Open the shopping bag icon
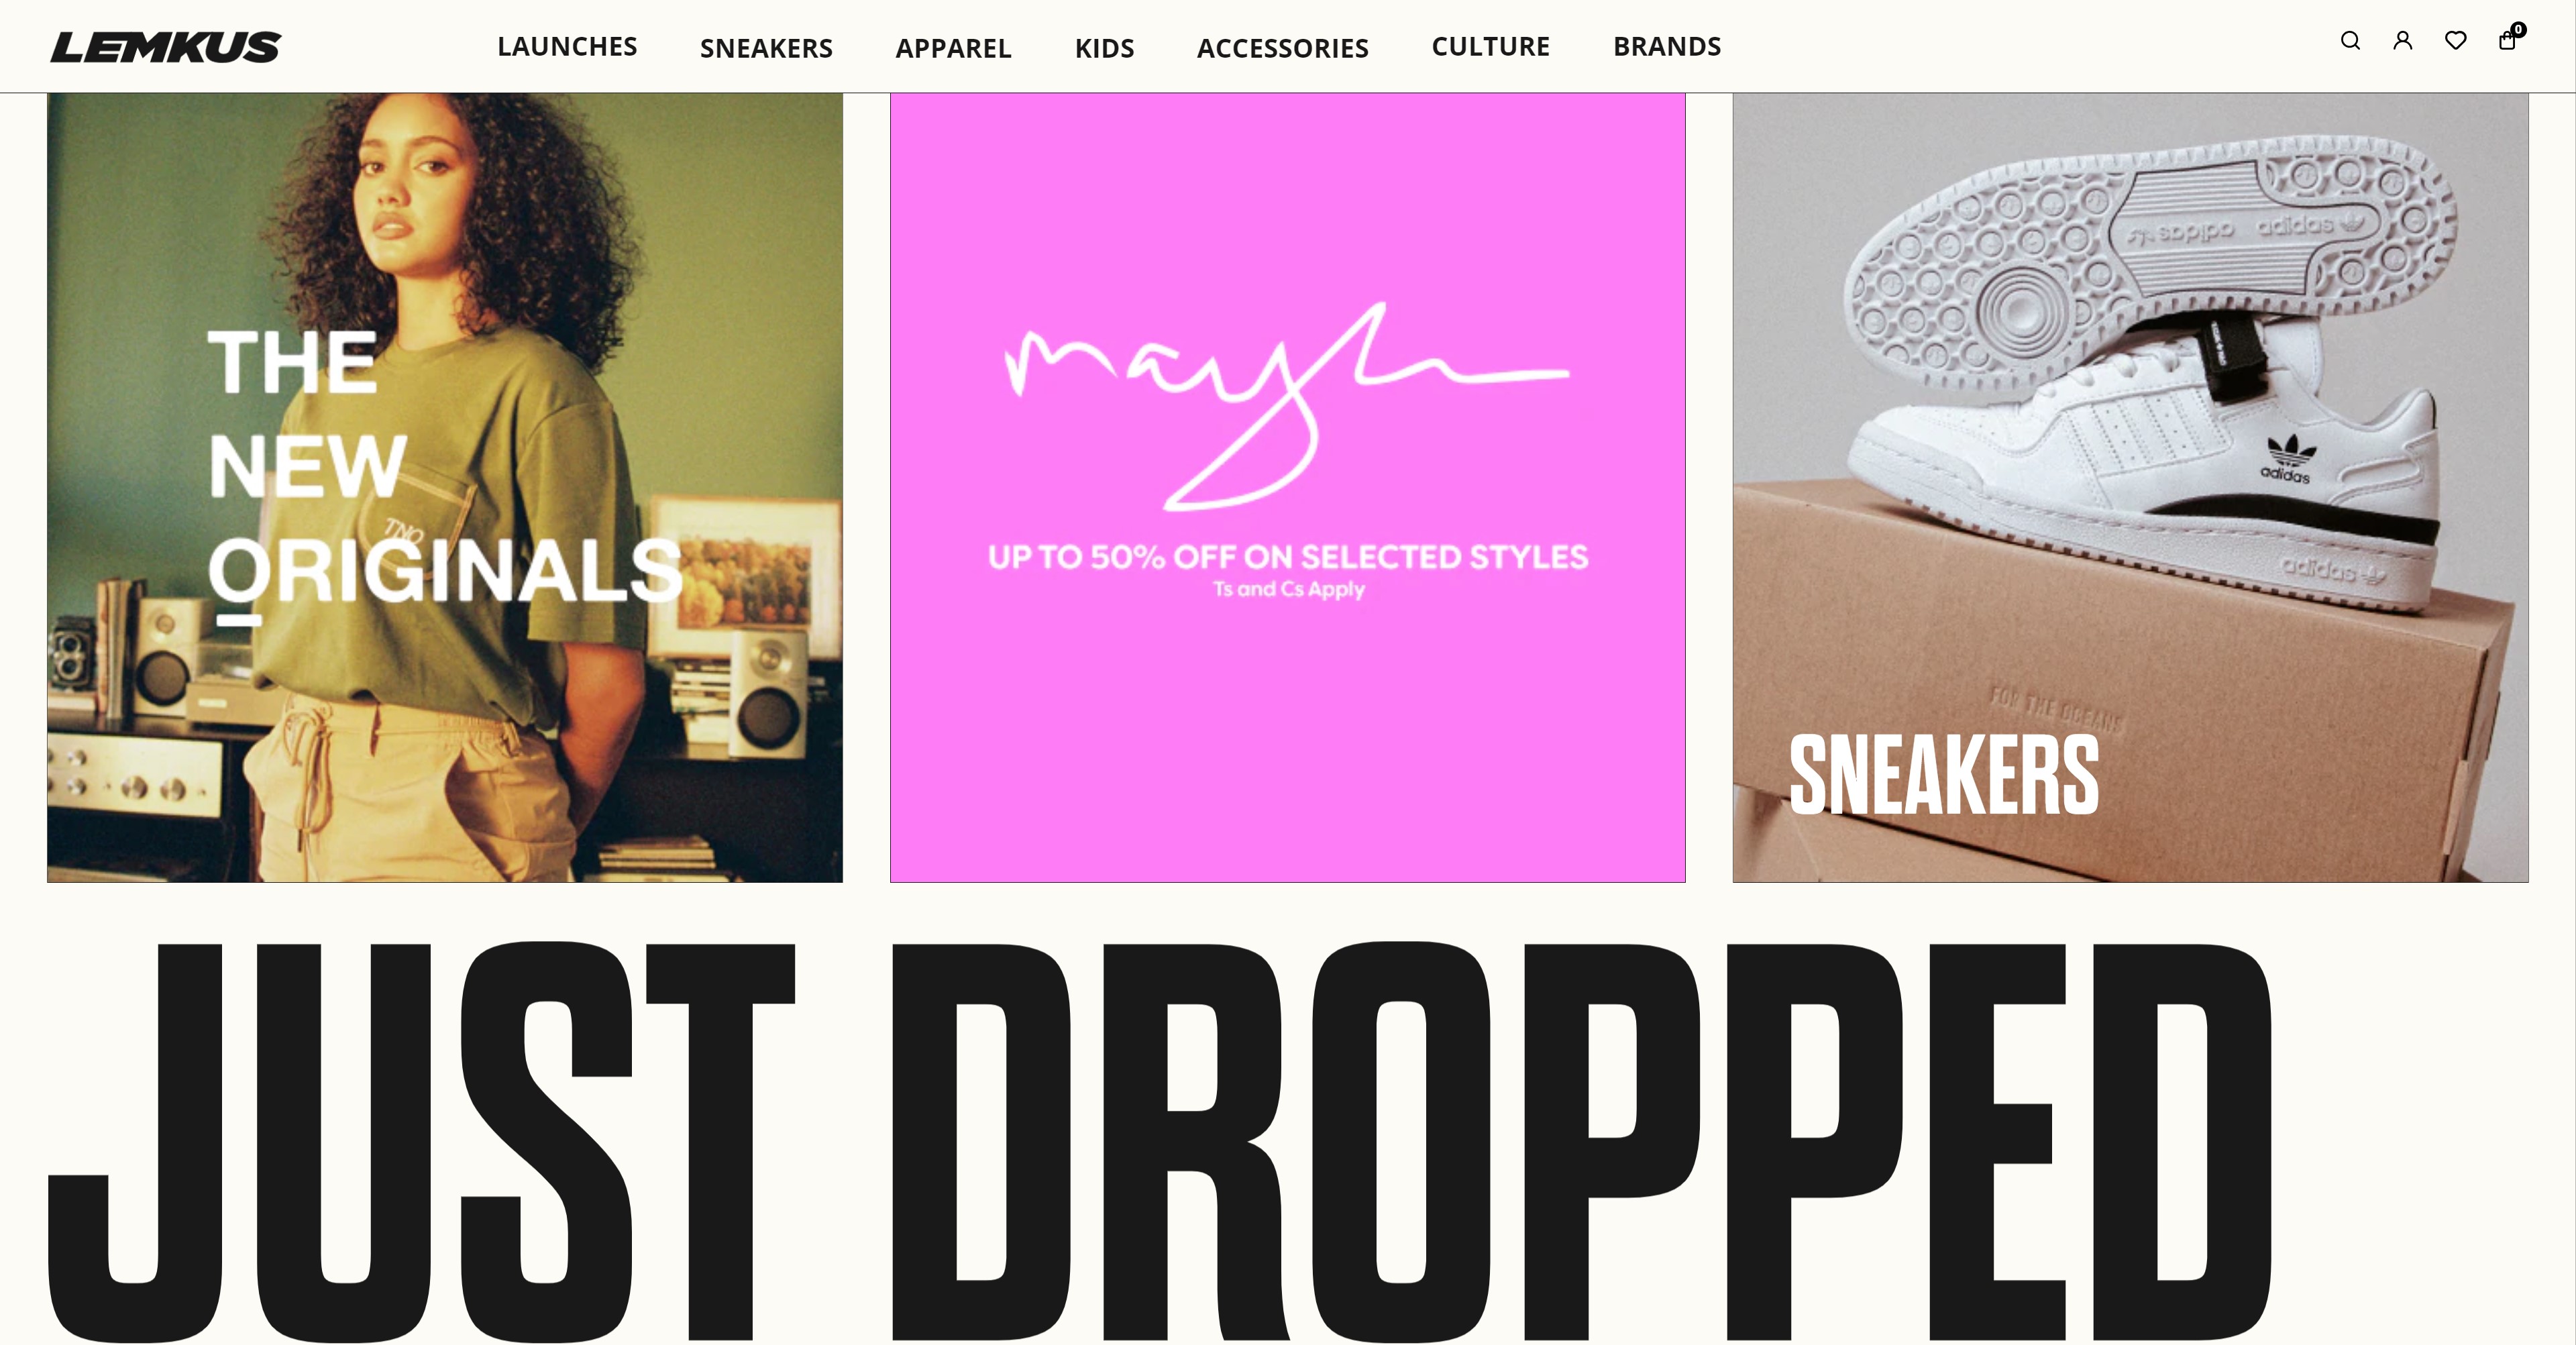 click(2506, 41)
